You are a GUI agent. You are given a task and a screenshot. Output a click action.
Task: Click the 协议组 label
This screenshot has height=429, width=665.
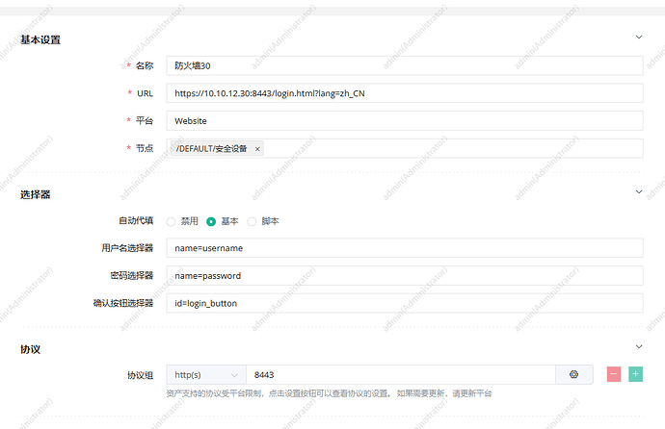[x=141, y=375]
